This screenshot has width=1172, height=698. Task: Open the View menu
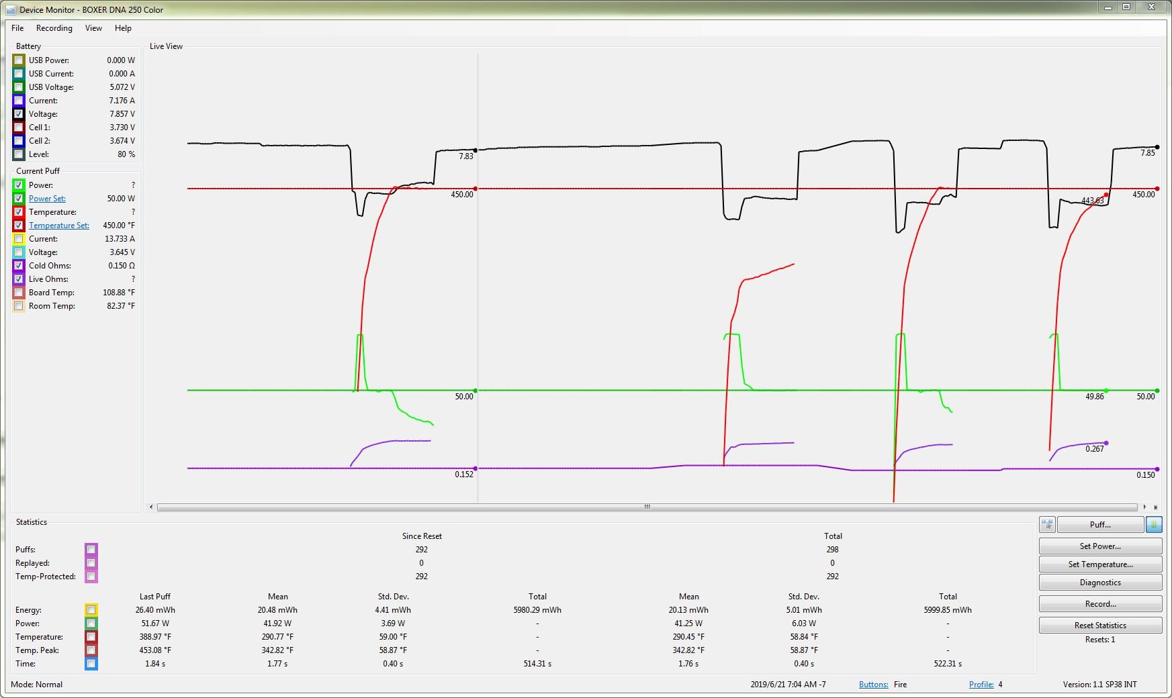(93, 28)
